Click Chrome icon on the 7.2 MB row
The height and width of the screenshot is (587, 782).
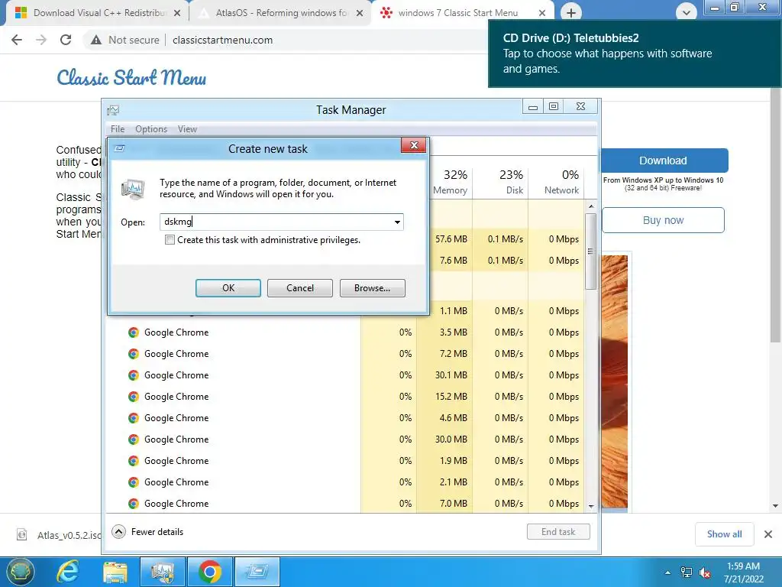(x=133, y=354)
